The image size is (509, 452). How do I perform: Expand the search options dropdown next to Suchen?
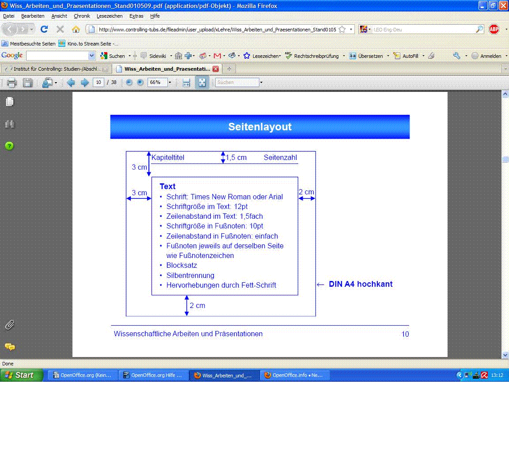(x=262, y=82)
